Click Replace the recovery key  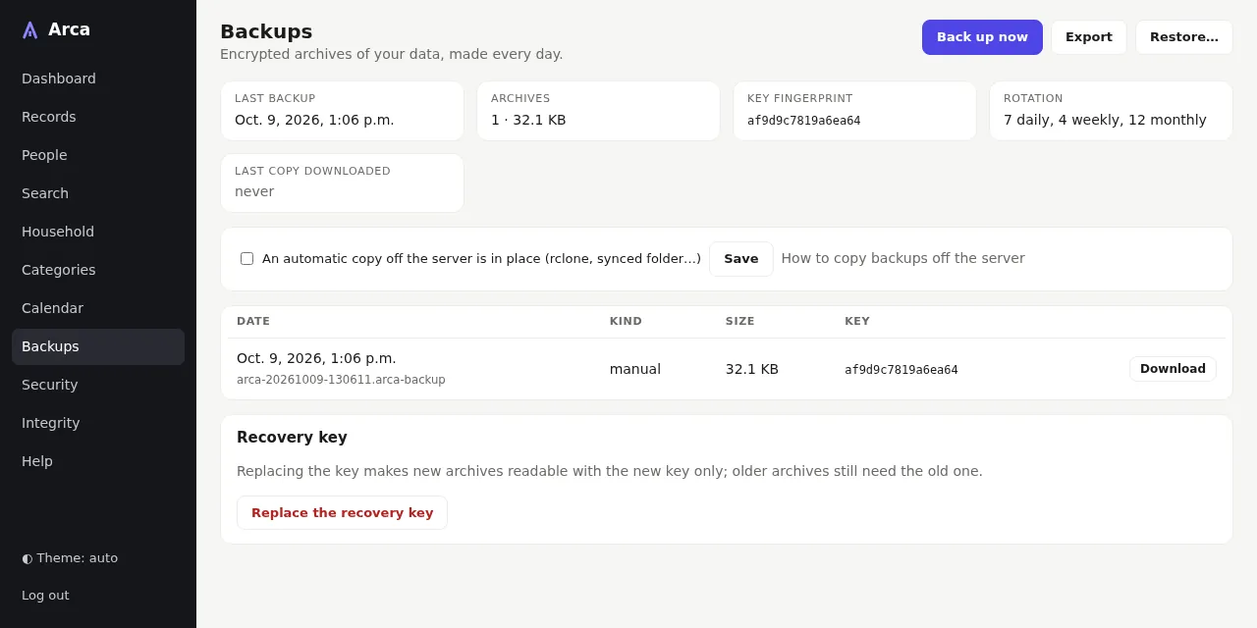[x=342, y=513]
